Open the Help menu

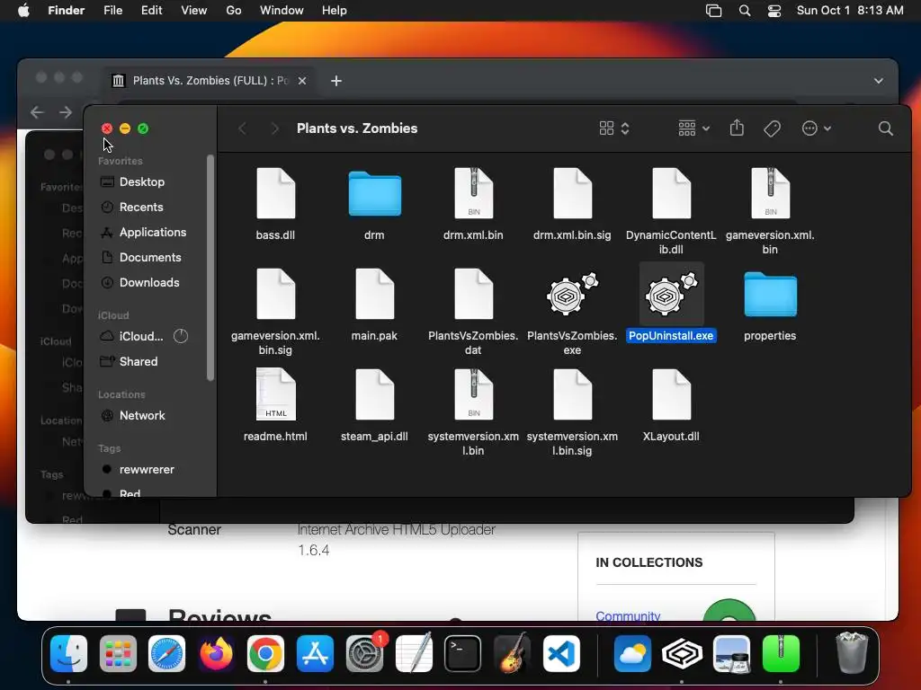(x=335, y=11)
